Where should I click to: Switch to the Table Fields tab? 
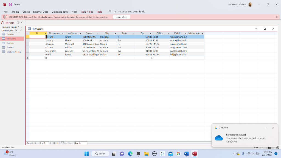[86, 12]
